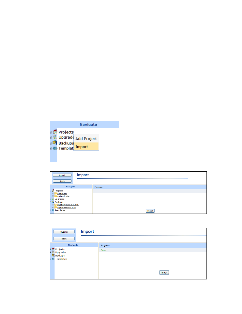Viewport: 242px width, 314px height.
Task: Click focused Import button below Done status
Action: pos(164,273)
